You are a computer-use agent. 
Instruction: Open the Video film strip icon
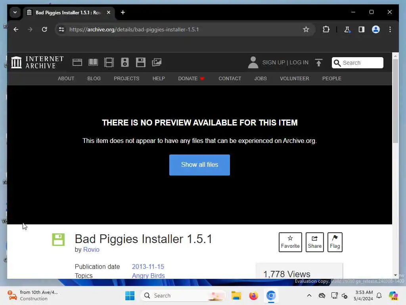[109, 62]
